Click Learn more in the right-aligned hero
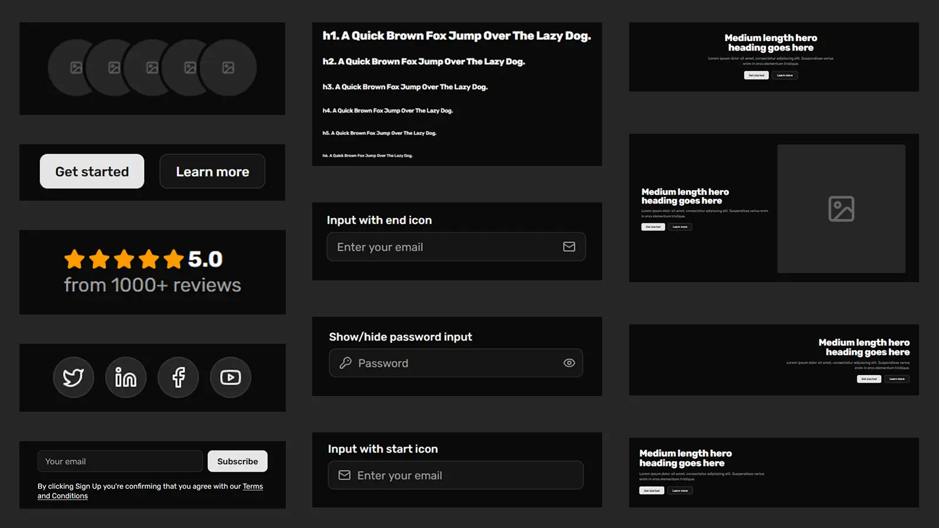Image resolution: width=939 pixels, height=528 pixels. click(897, 379)
